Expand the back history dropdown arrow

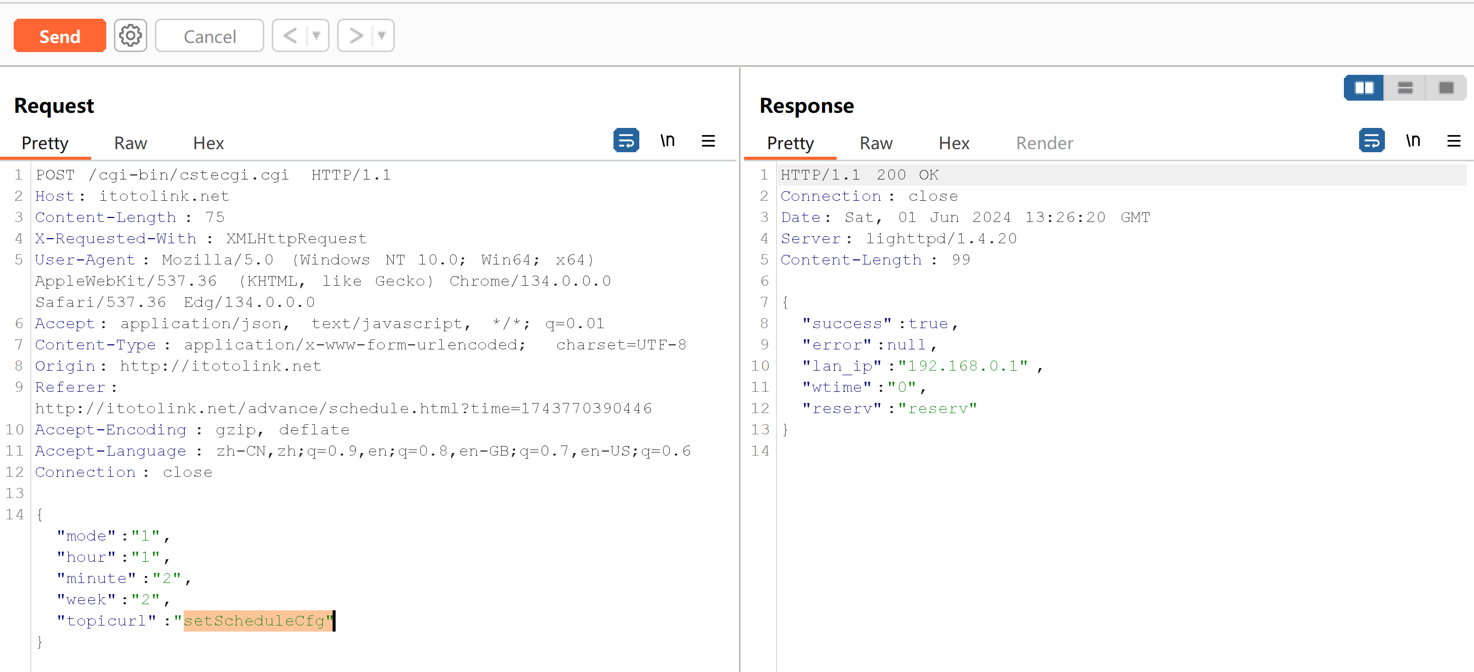(316, 36)
